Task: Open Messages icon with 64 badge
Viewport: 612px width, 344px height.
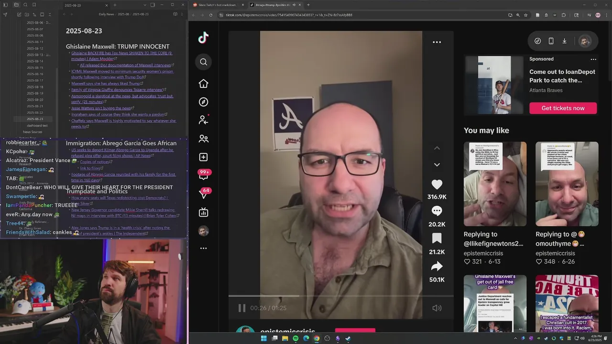Action: (204, 193)
